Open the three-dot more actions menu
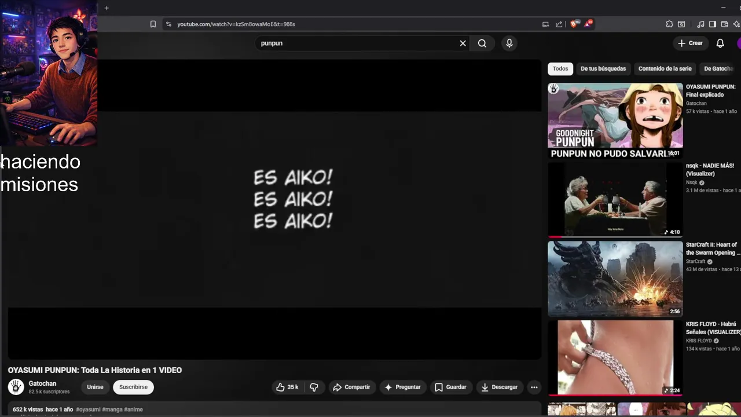741x417 pixels. [x=534, y=387]
